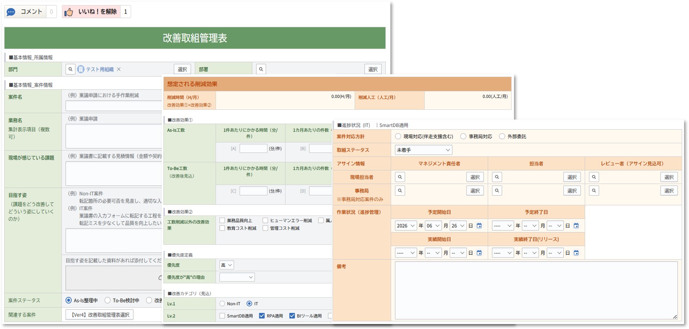The height and width of the screenshot is (329, 689).
Task: Click 選択 button for 部門
Action: point(182,69)
